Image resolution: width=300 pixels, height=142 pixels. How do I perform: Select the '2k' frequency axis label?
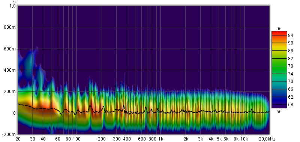[186, 139]
